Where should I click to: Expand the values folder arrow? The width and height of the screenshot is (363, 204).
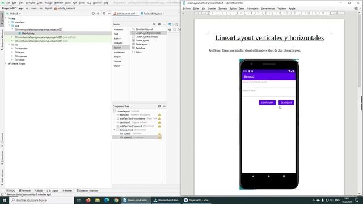coord(12,59)
